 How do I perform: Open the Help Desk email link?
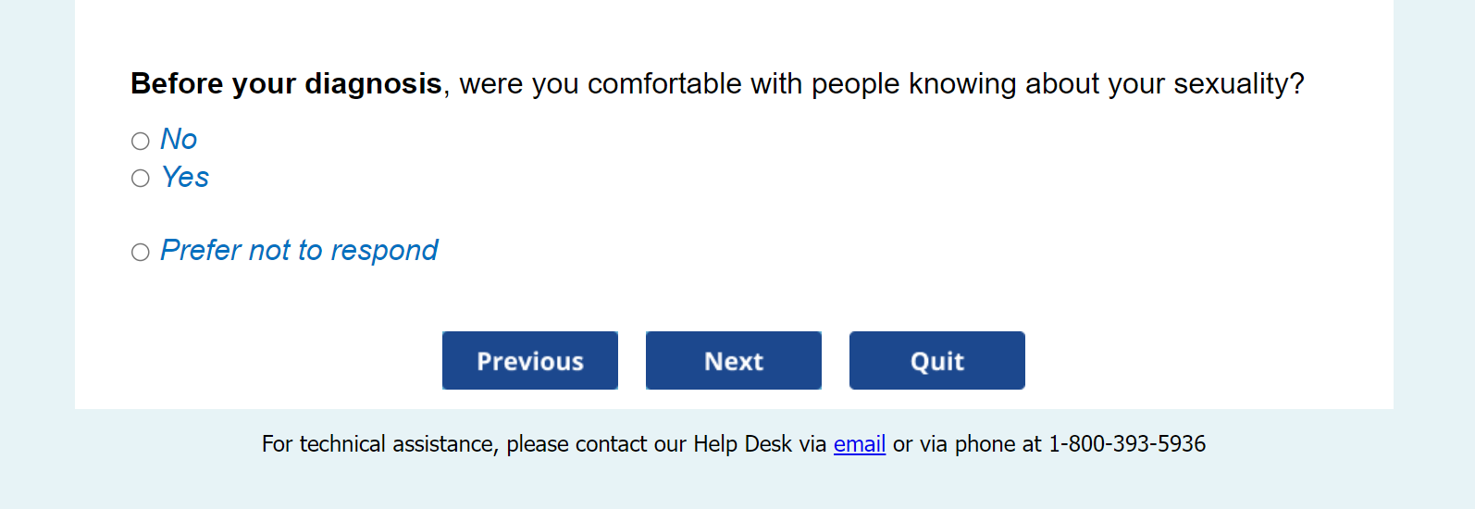tap(860, 444)
